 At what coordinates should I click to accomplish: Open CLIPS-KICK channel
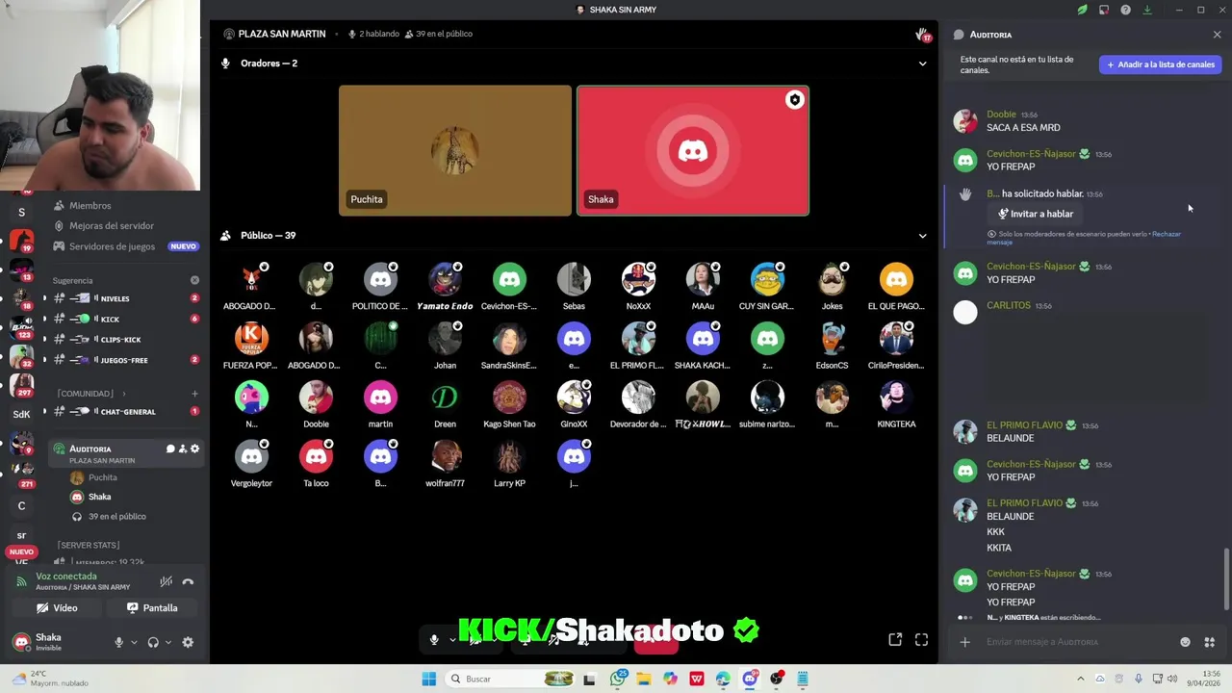click(x=120, y=340)
